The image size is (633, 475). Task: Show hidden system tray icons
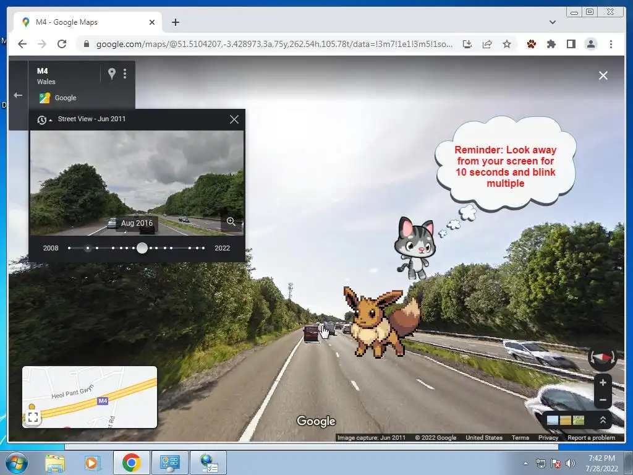click(x=525, y=463)
